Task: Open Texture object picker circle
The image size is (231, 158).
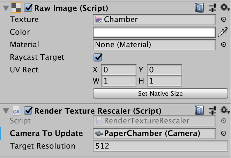Action: coord(224,20)
